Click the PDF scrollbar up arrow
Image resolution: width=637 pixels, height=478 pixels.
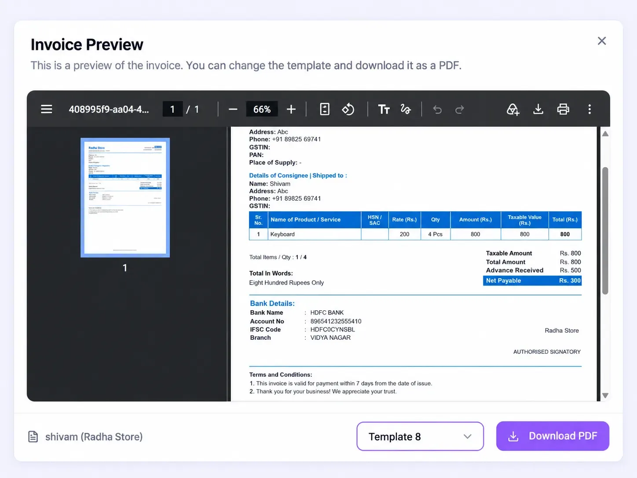pyautogui.click(x=605, y=134)
